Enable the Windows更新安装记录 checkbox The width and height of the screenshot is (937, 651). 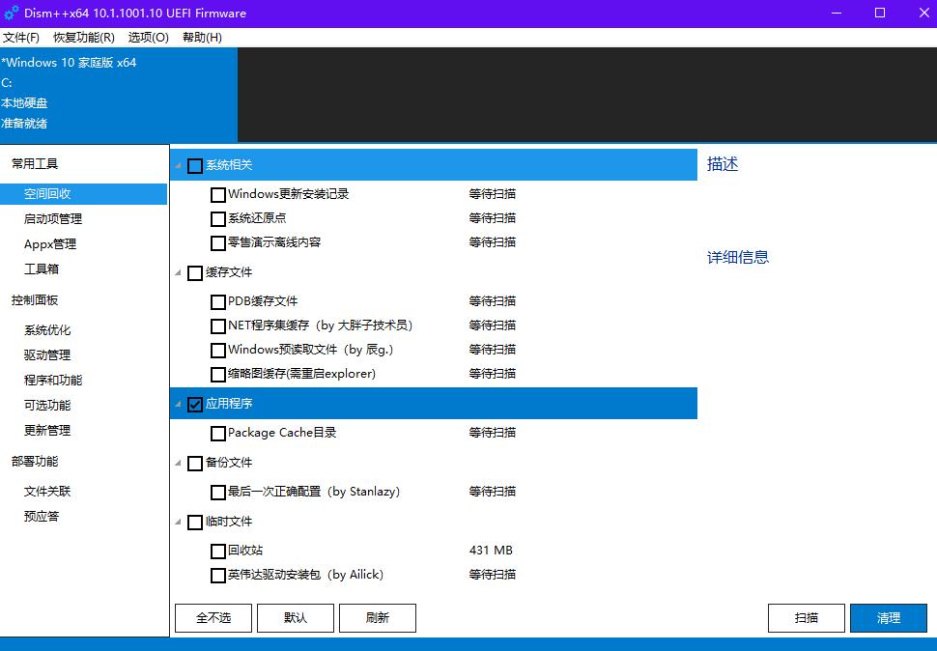218,195
